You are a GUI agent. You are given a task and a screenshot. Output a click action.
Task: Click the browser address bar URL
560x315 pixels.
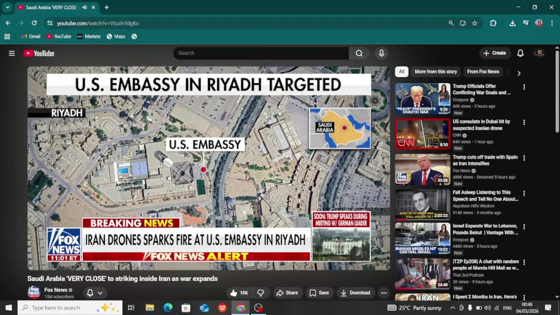tap(98, 23)
